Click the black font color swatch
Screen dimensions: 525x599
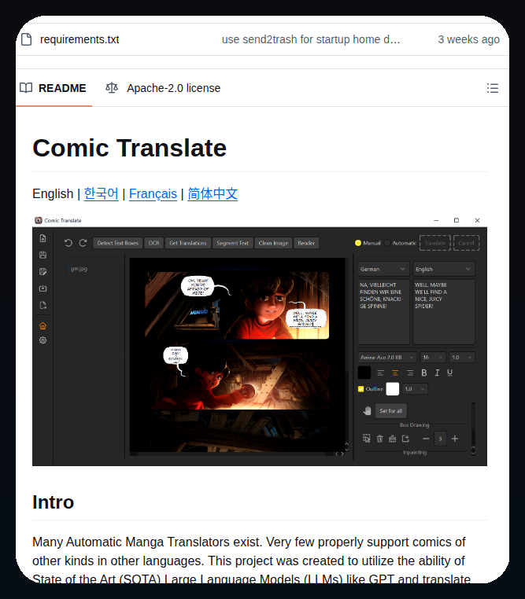364,373
